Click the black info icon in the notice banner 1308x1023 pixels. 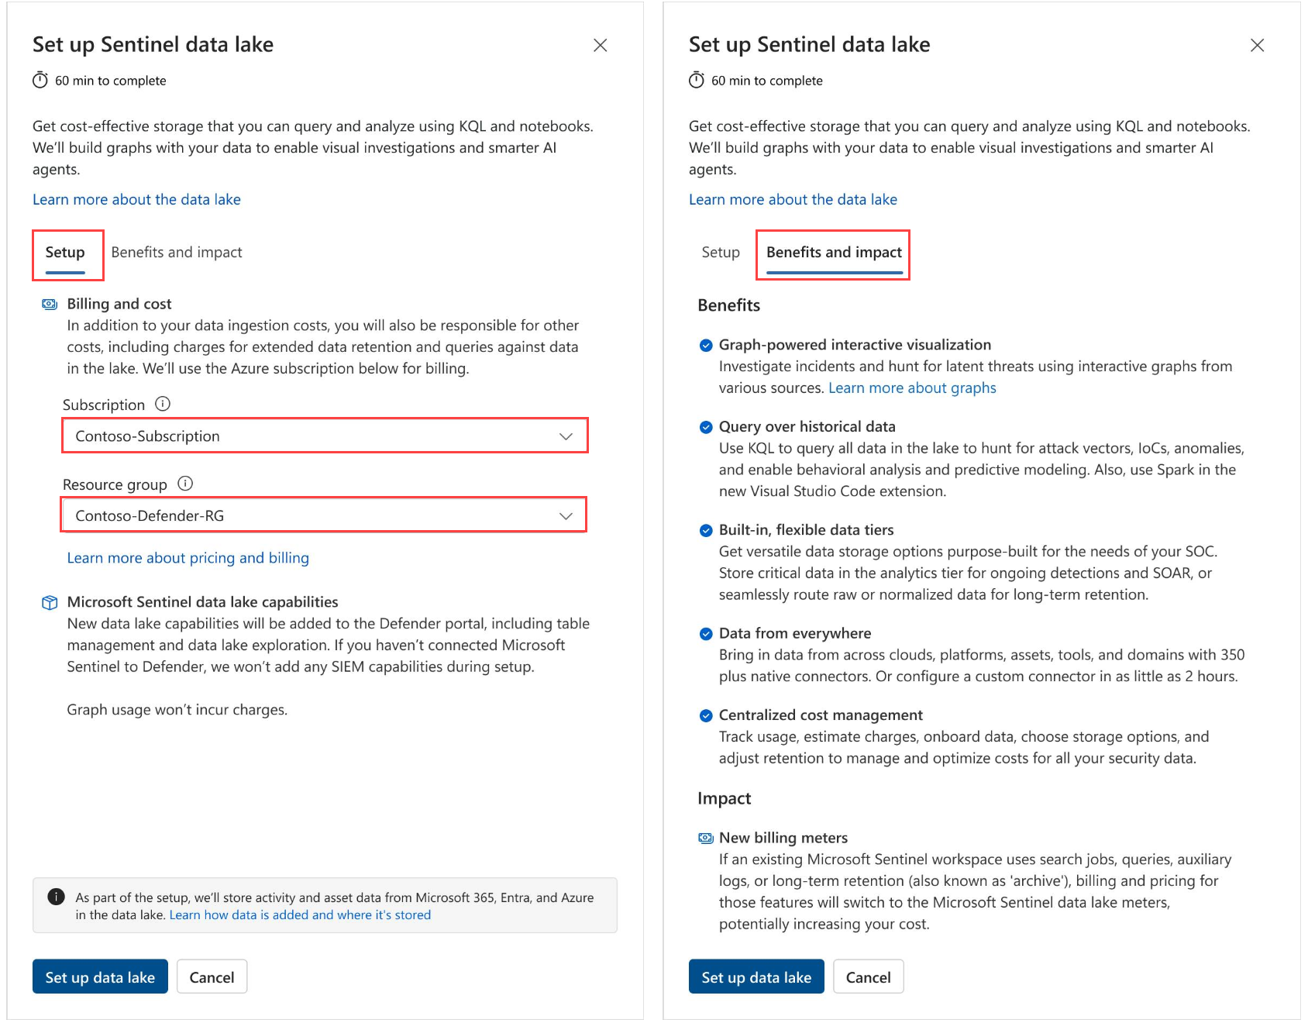(57, 897)
